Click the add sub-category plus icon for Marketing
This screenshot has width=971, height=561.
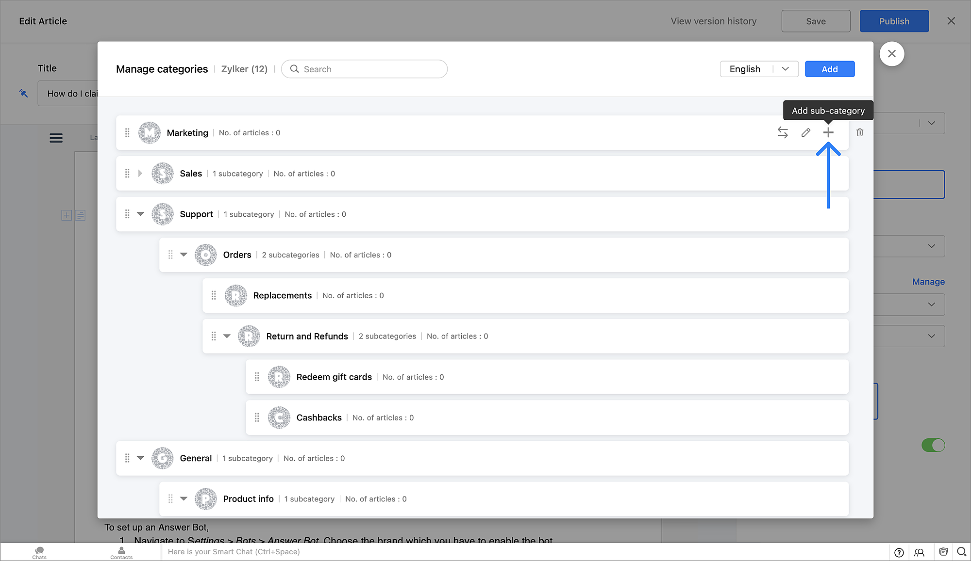pos(828,132)
